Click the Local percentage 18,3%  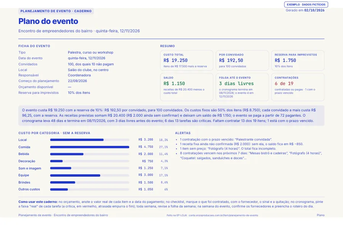pos(163,140)
